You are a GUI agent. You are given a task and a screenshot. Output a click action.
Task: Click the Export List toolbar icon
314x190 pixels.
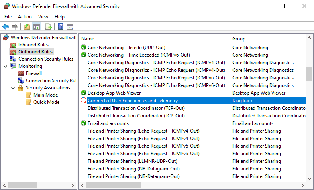49,26
